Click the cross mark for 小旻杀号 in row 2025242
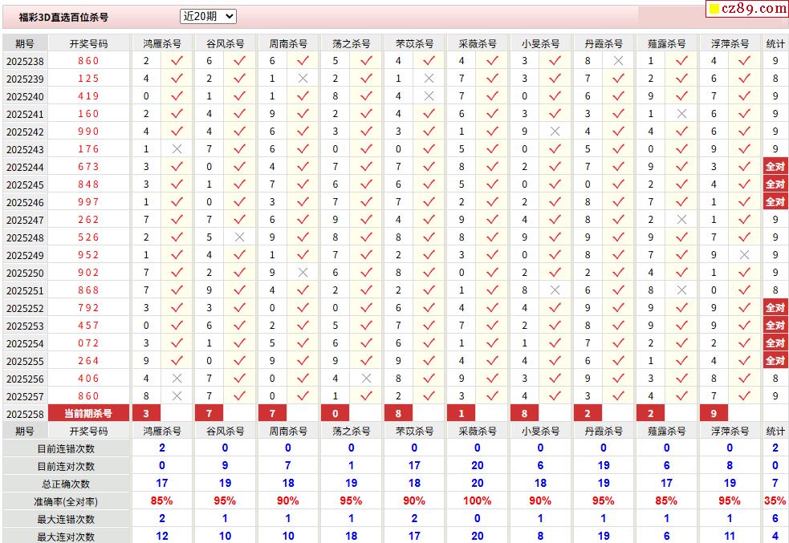The height and width of the screenshot is (543, 789). [555, 132]
